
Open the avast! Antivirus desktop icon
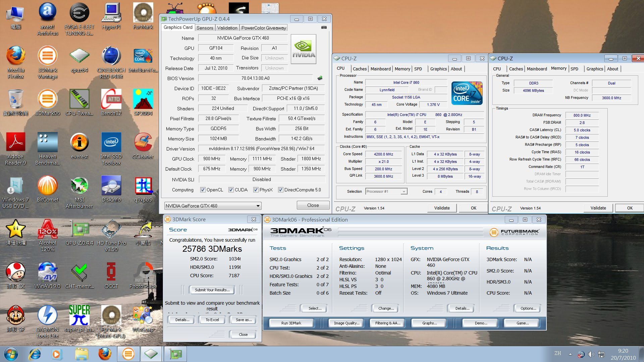47,19
